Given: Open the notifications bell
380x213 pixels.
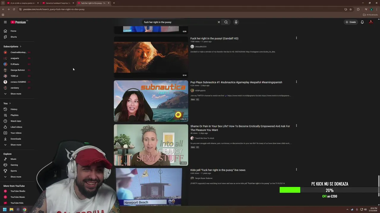Looking at the screenshot, I should [362, 22].
